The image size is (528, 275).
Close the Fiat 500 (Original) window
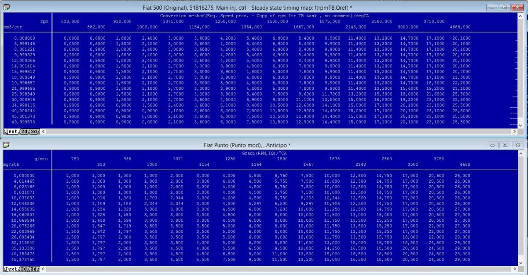[x=517, y=7]
